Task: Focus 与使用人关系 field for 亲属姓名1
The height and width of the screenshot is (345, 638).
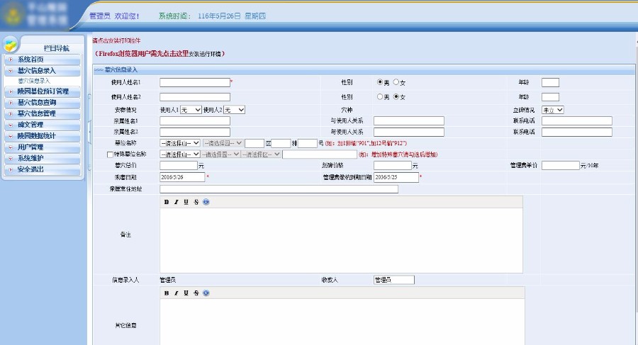Action: click(x=409, y=121)
